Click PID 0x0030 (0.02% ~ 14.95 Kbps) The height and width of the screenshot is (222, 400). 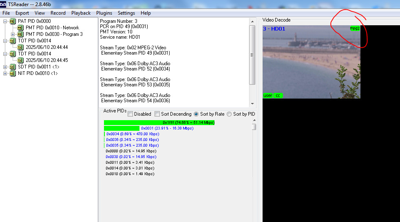(131, 157)
